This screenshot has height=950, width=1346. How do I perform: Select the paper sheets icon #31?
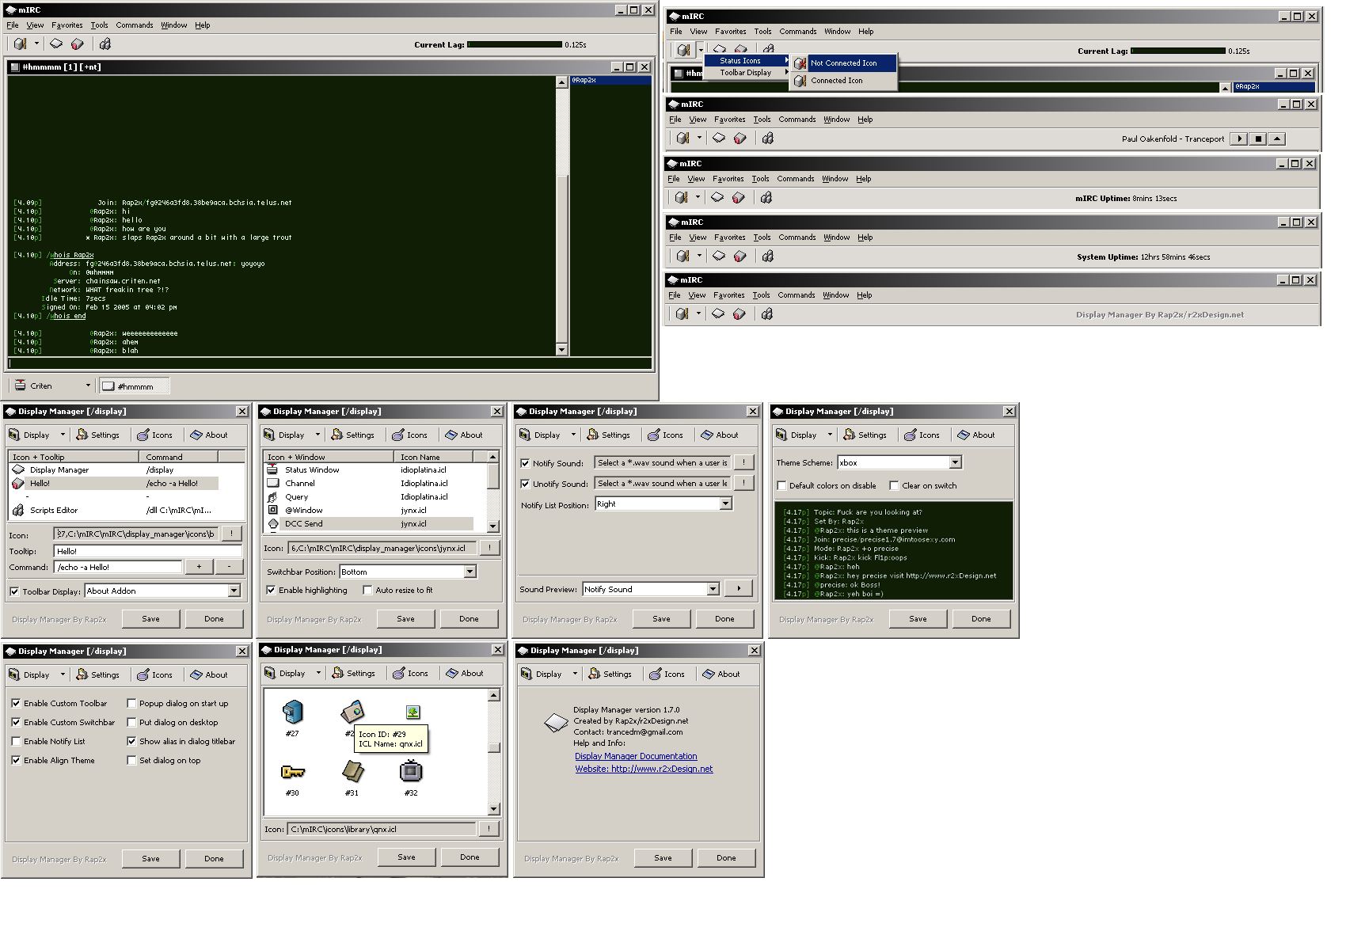point(352,771)
